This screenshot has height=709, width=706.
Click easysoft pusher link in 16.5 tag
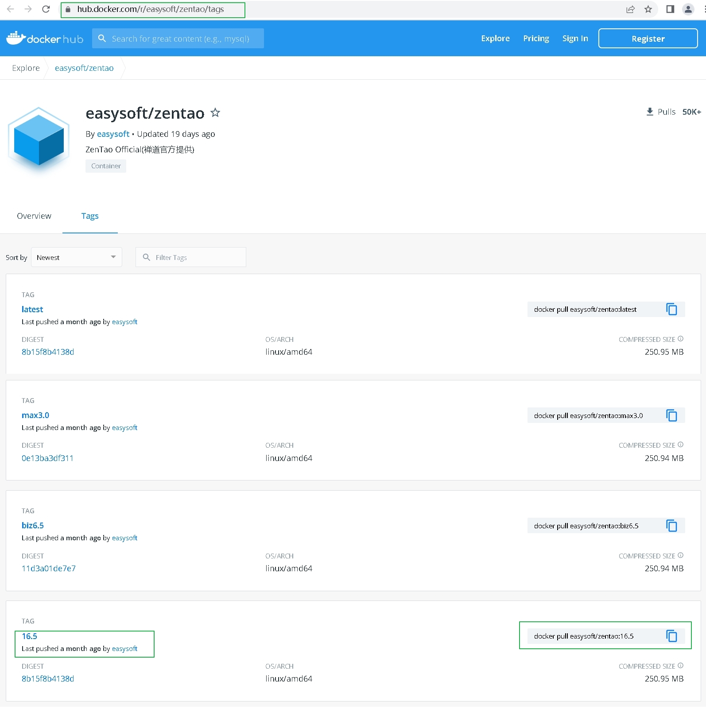[x=124, y=649]
